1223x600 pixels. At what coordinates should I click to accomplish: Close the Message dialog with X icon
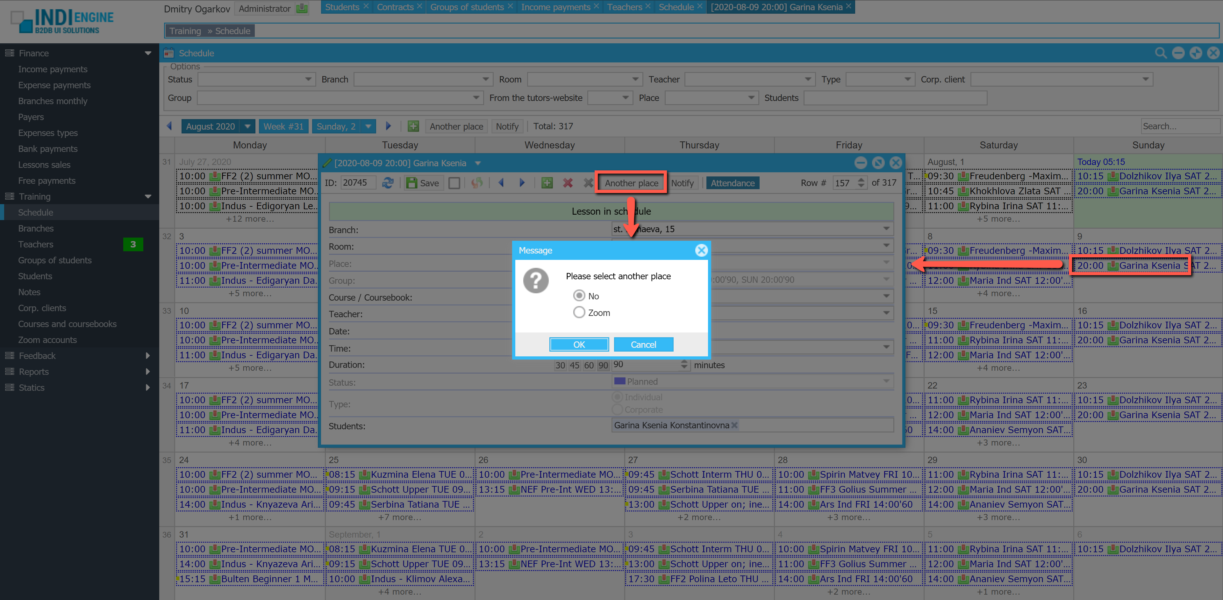point(701,250)
